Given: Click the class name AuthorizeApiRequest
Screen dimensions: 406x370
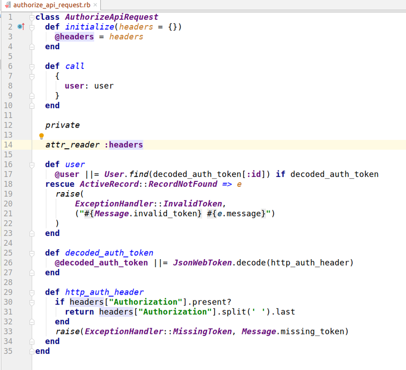Looking at the screenshot, I should [x=111, y=17].
